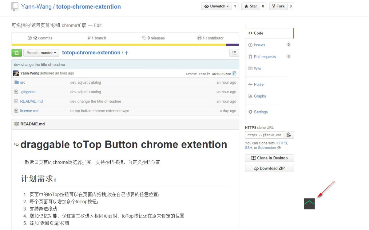This screenshot has width=369, height=230.
Task: Click the README heading anchor link icon
Action: [x=16, y=144]
